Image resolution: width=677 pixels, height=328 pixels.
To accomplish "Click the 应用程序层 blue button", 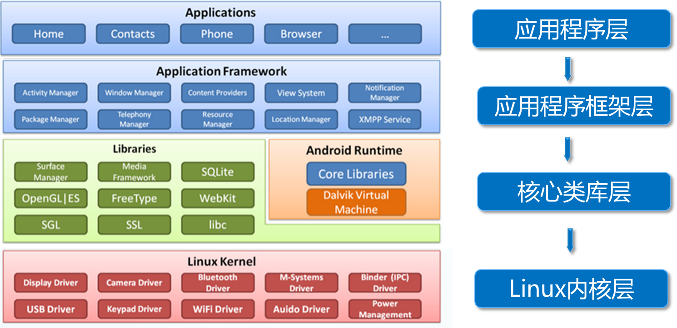I will tap(572, 29).
